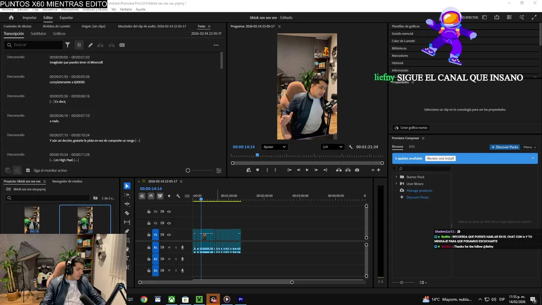Select the Pen tool
Image resolution: width=542 pixels, height=305 pixels.
pos(127,231)
